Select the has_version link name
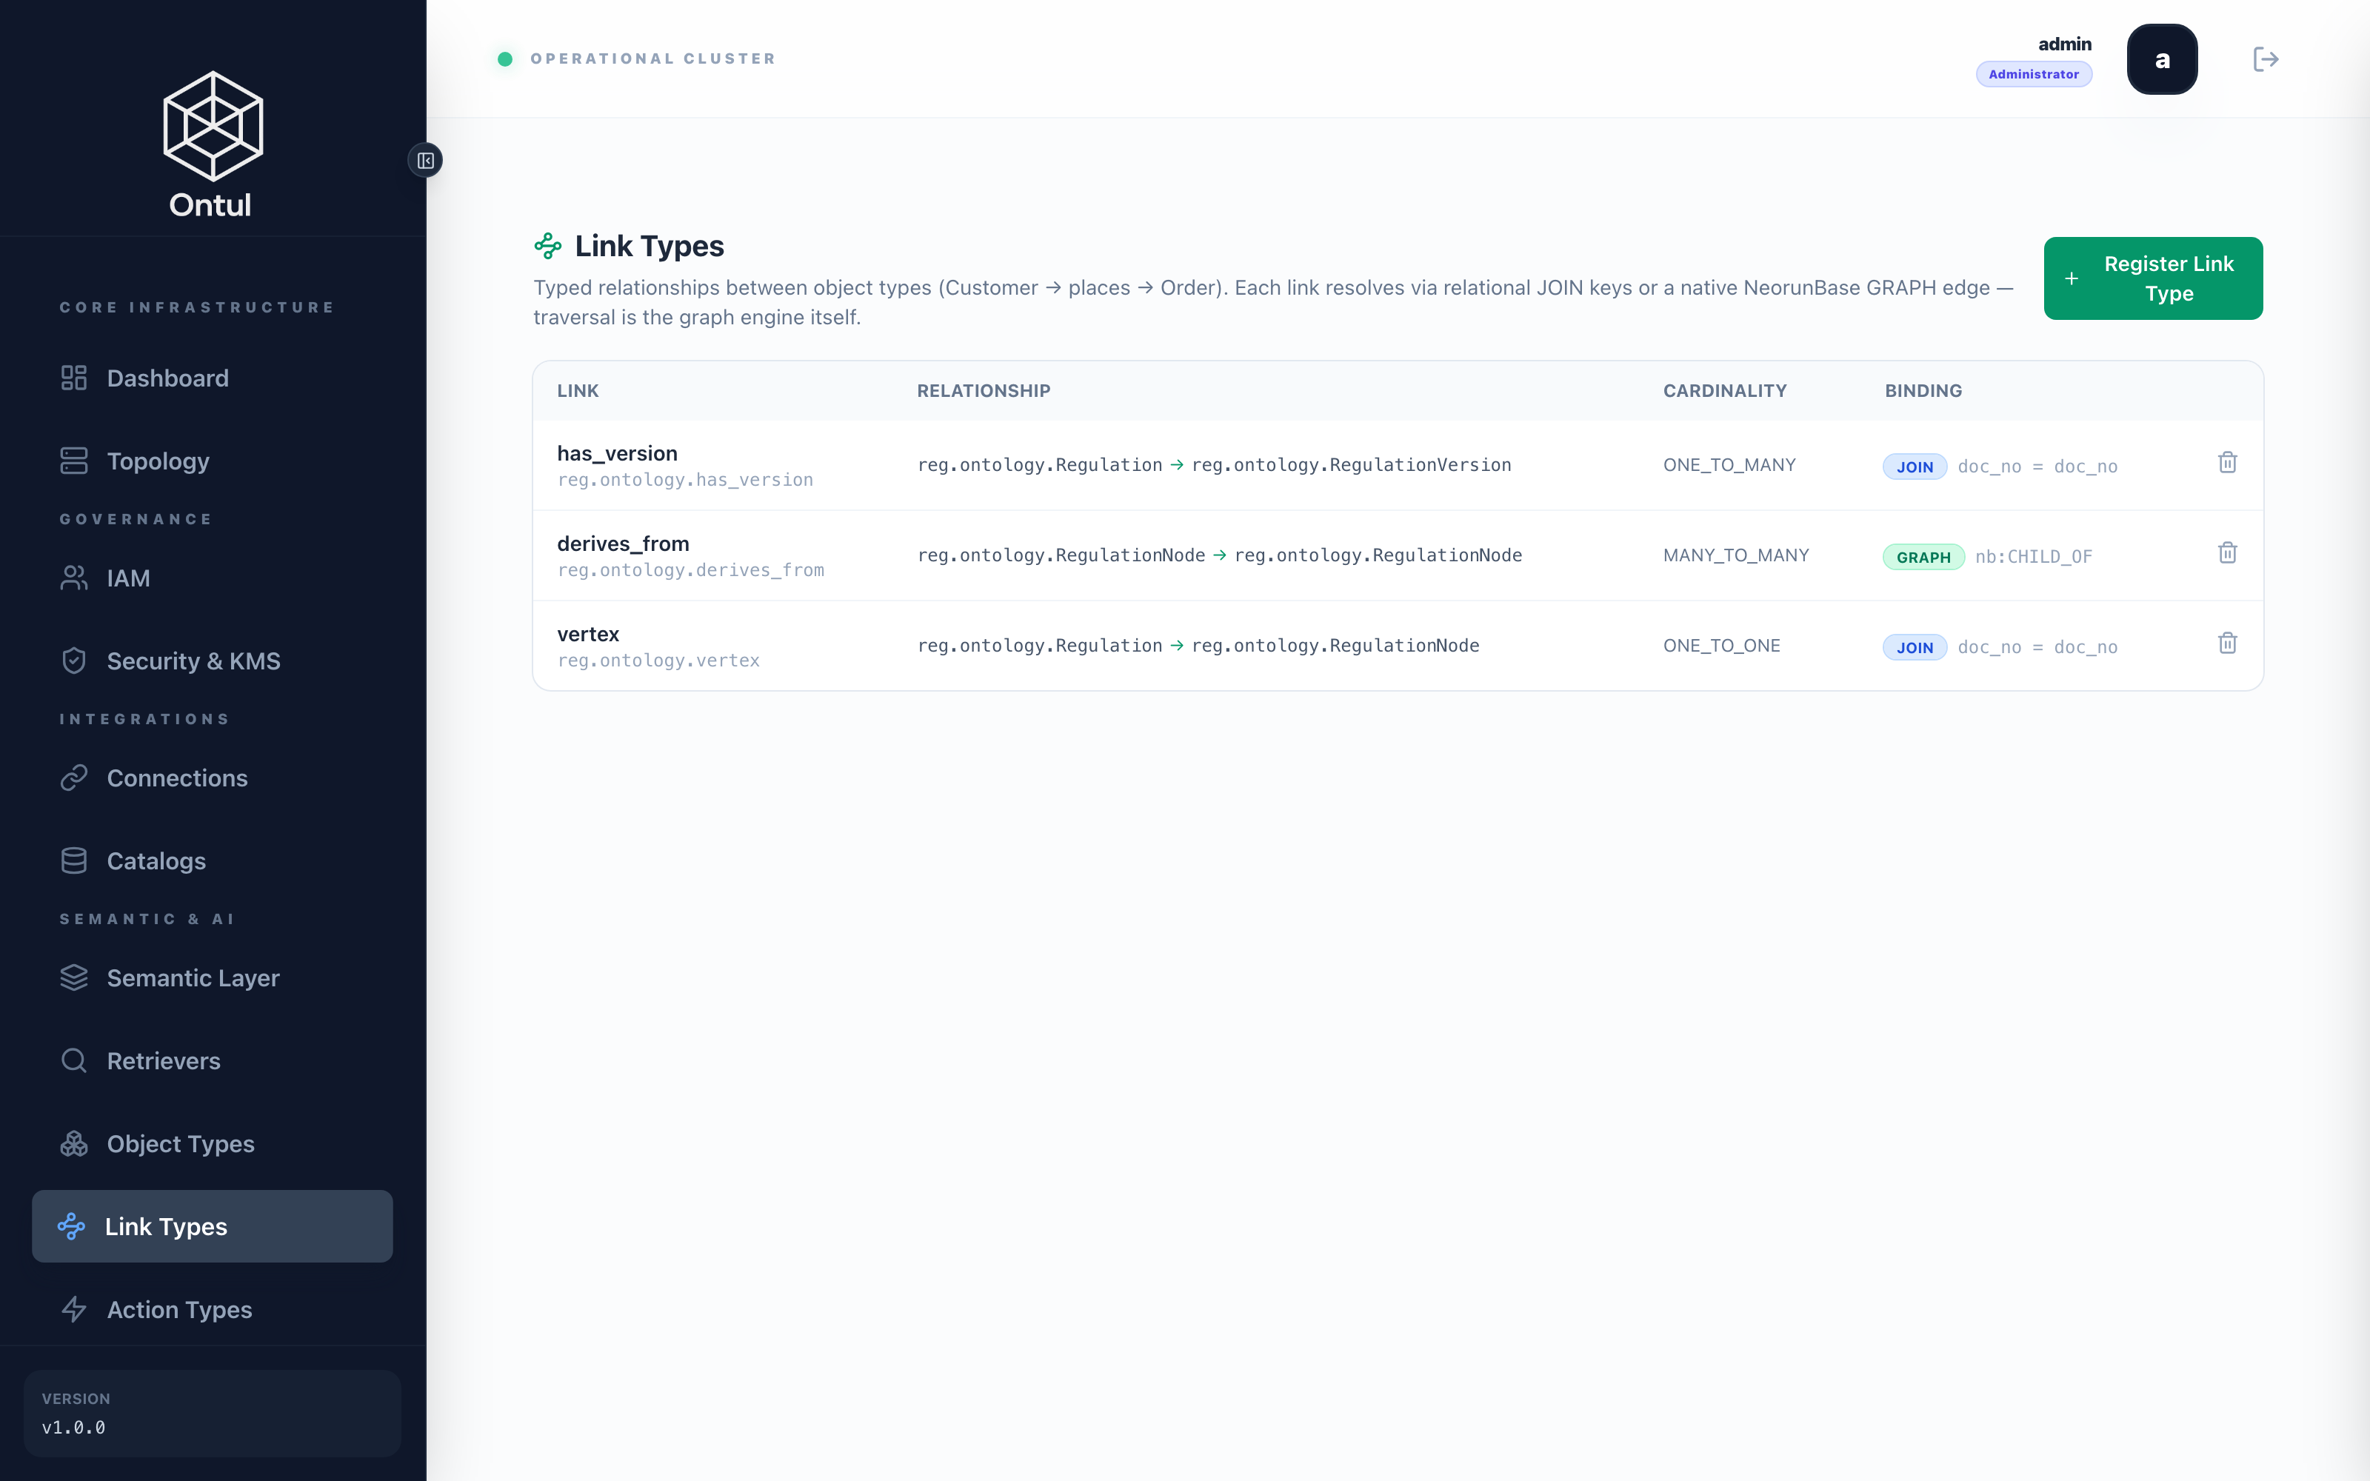Viewport: 2370px width, 1481px height. (617, 453)
